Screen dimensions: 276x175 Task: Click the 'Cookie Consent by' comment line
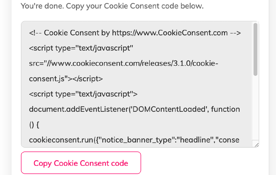pyautogui.click(x=69, y=33)
